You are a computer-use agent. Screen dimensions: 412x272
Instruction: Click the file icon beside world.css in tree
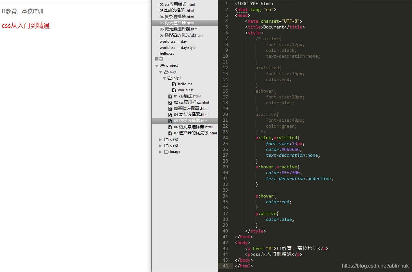174,90
